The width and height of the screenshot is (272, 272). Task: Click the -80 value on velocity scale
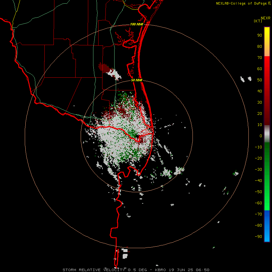click(258, 225)
